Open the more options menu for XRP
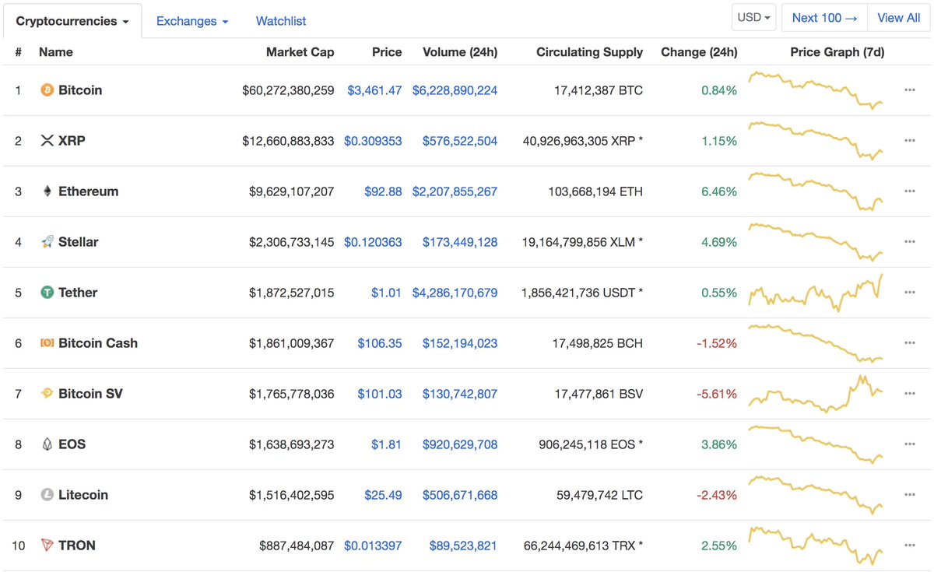The image size is (934, 572). click(909, 141)
